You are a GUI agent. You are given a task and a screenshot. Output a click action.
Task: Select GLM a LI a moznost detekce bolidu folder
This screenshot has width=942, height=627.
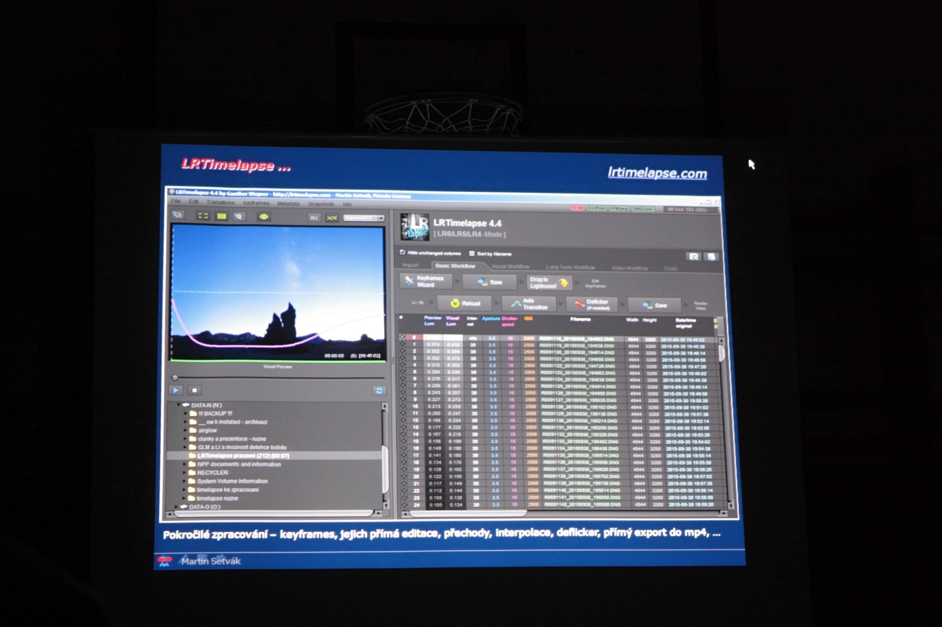coord(242,447)
